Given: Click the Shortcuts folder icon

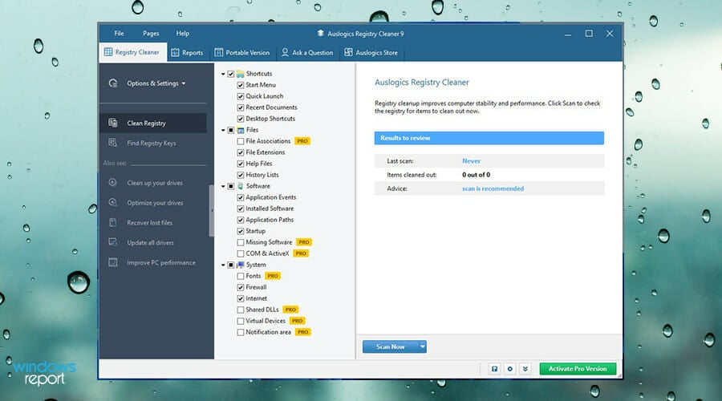Looking at the screenshot, I should tap(241, 74).
